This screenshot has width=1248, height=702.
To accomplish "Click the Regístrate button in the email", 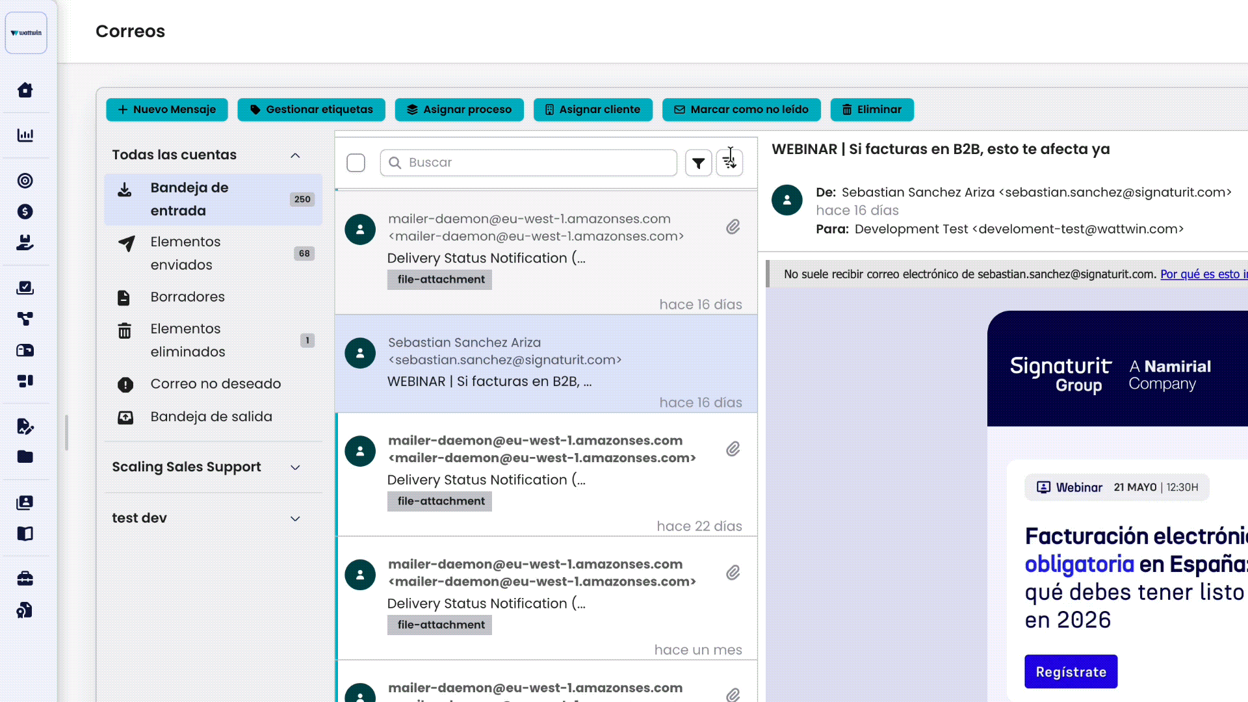I will click(1071, 671).
